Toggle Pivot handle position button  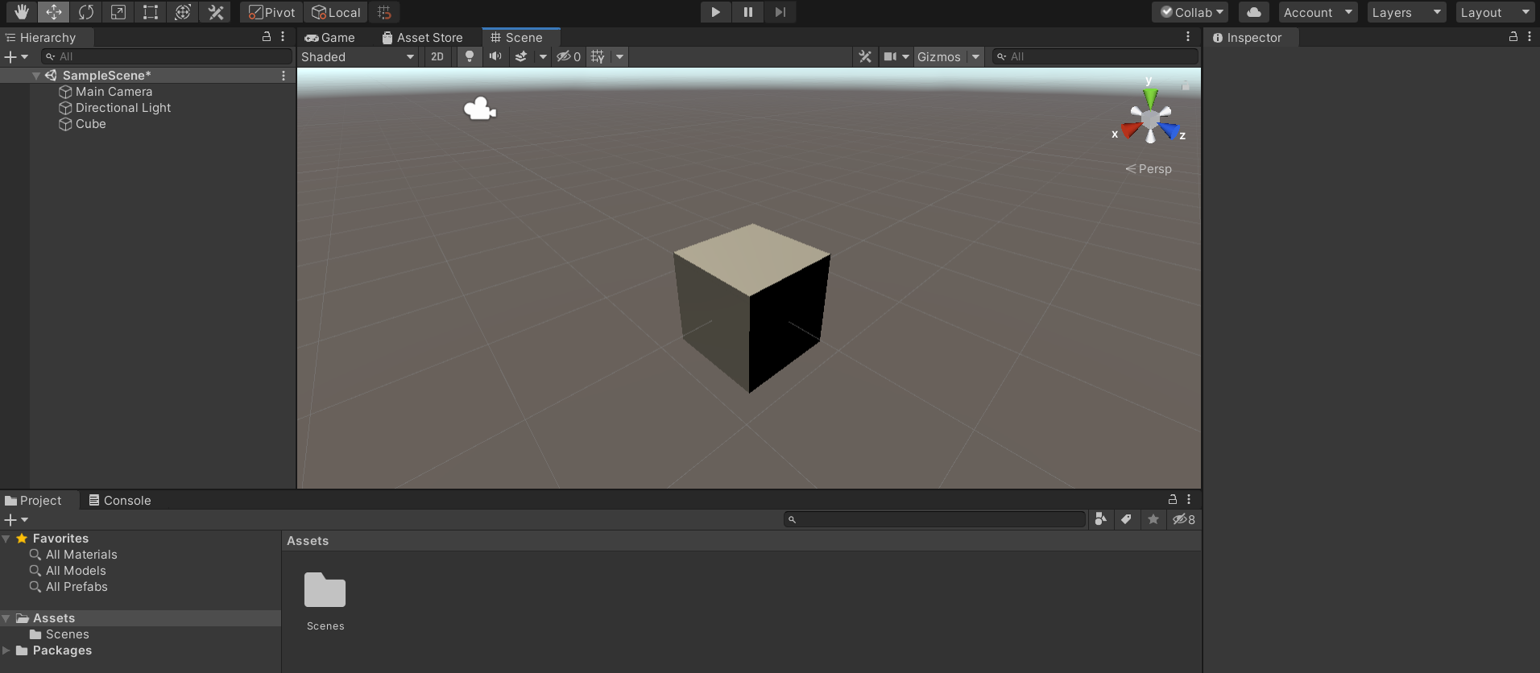(x=271, y=12)
